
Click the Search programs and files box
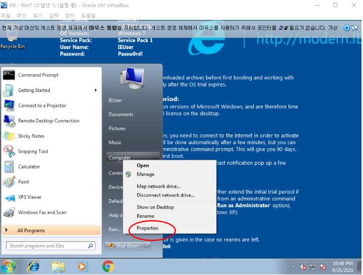51,246
